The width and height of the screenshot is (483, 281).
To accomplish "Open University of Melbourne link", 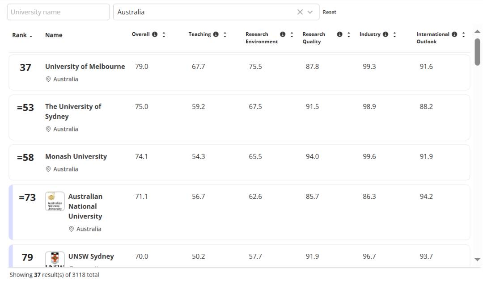I will 85,67.
